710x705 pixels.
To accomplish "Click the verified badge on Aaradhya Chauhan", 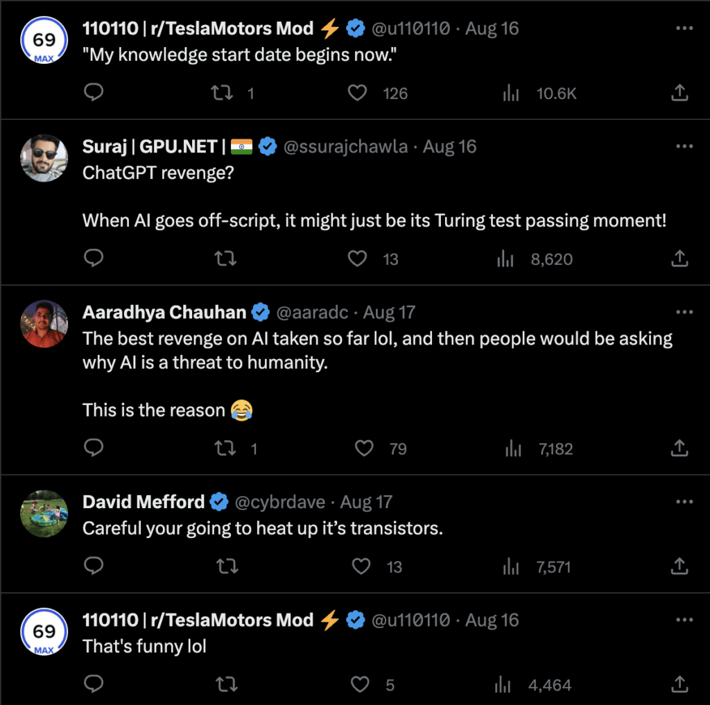I will tap(261, 312).
